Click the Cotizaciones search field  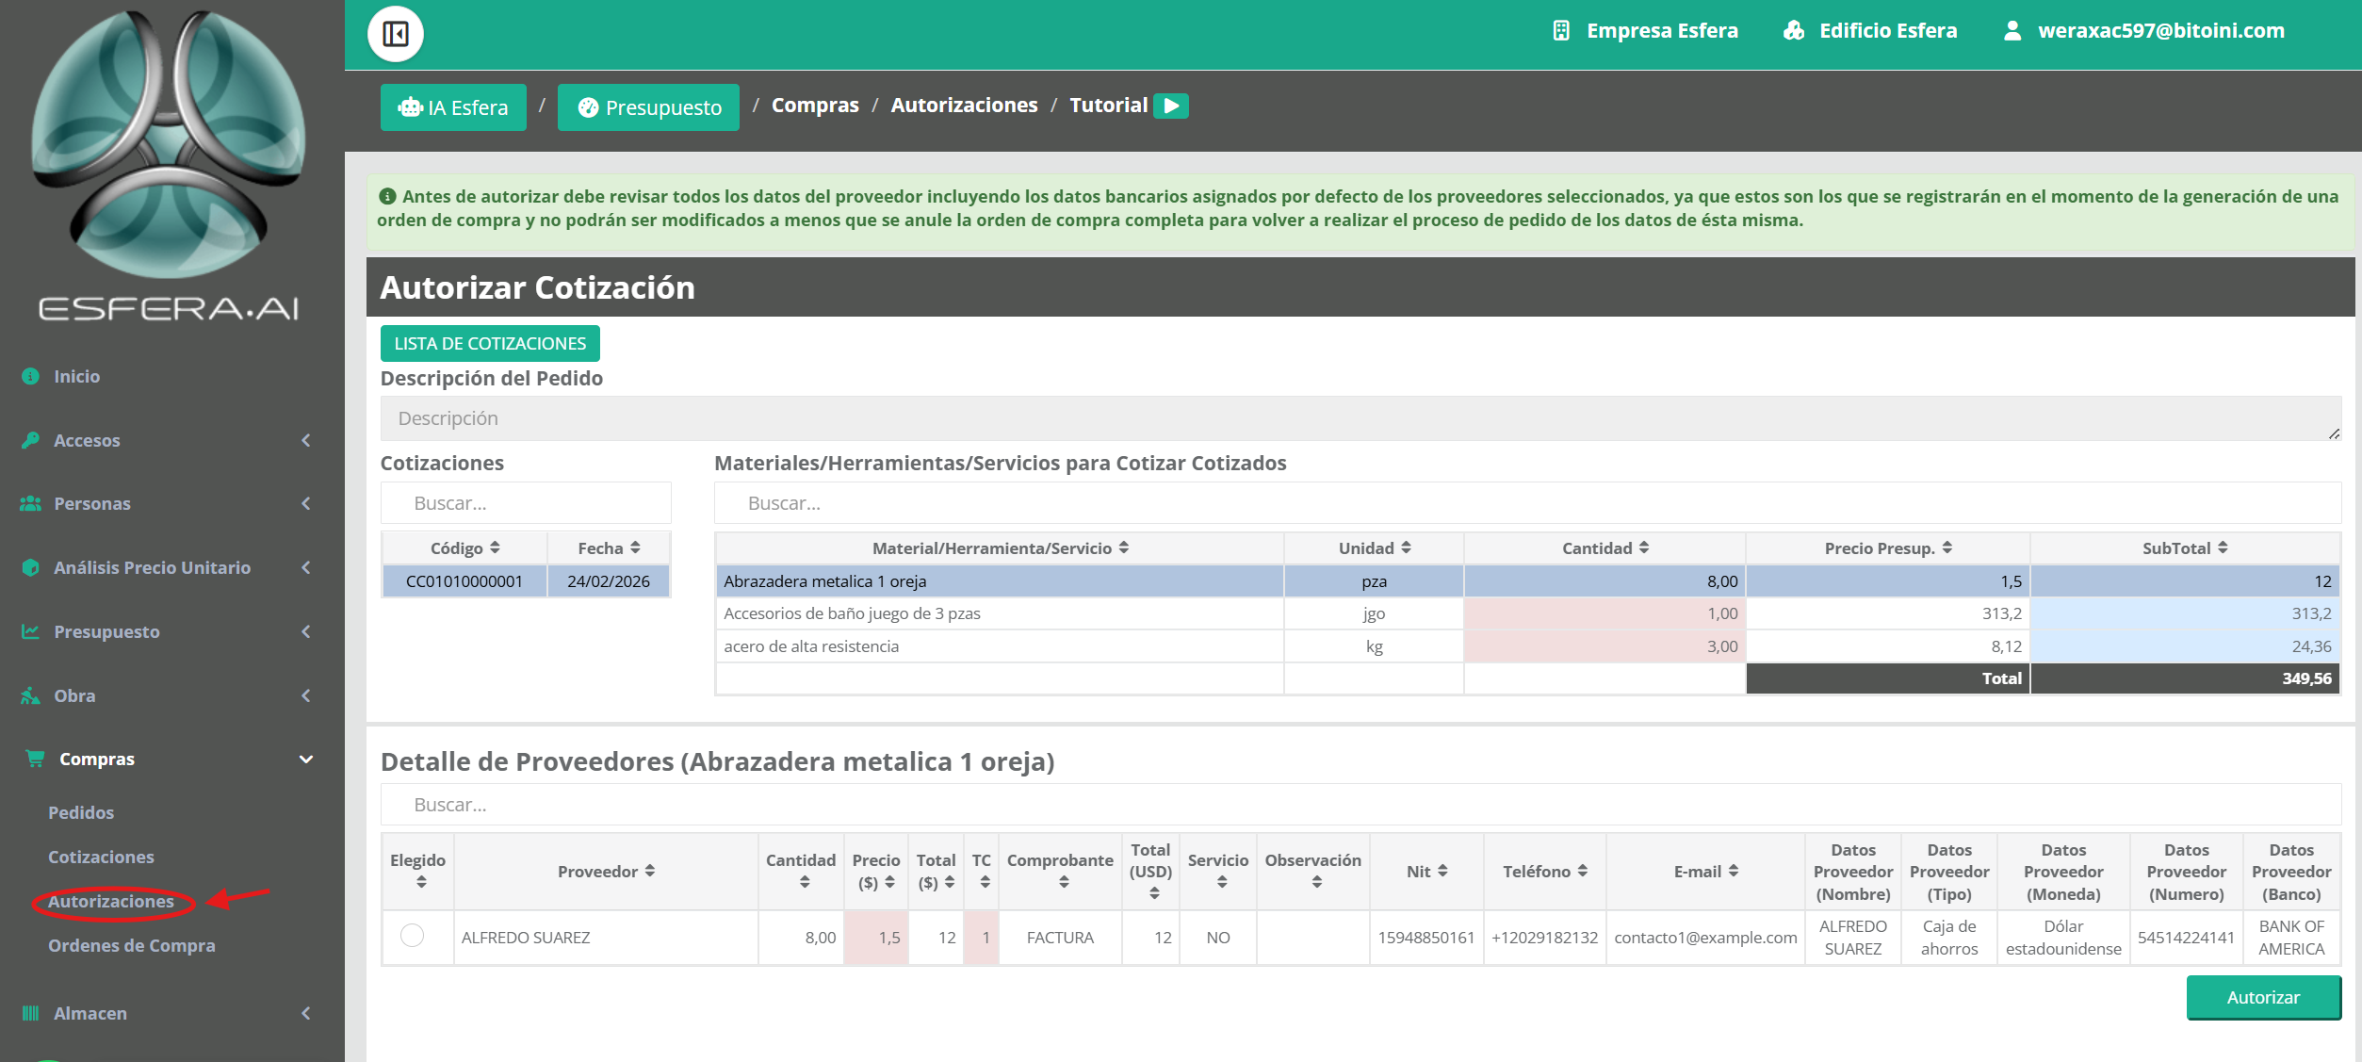click(x=526, y=503)
